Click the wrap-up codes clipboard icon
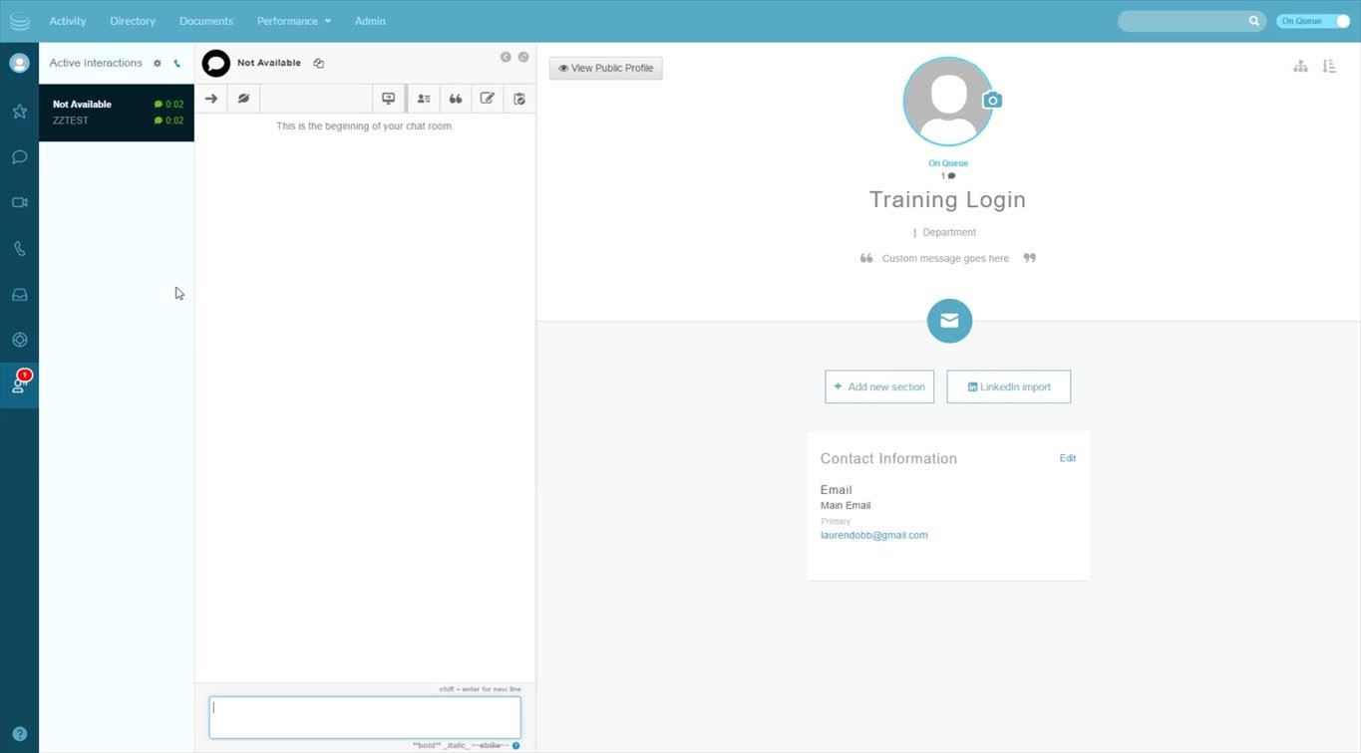 pyautogui.click(x=519, y=99)
